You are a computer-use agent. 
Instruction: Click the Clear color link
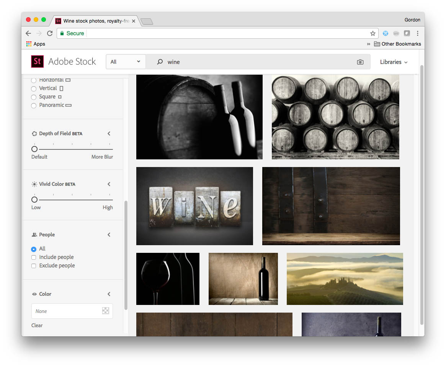pyautogui.click(x=37, y=325)
